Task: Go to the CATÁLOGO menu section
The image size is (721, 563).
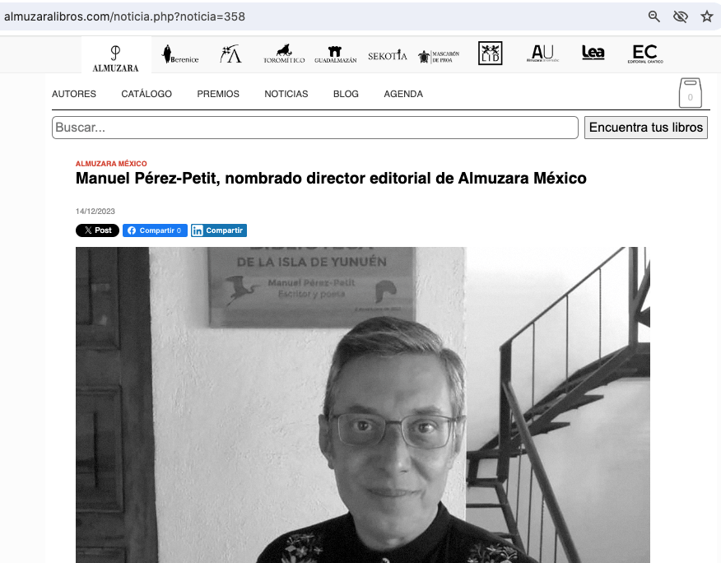Action: coord(147,94)
